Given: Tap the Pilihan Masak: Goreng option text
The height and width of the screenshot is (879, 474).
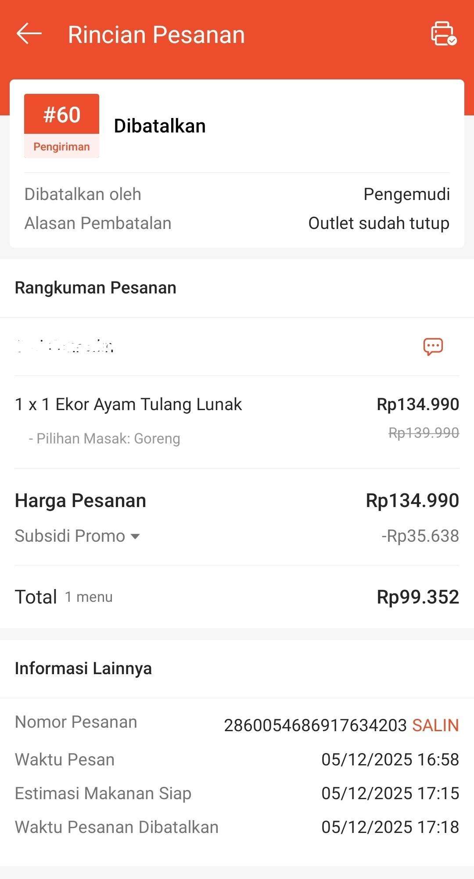Looking at the screenshot, I should tap(104, 439).
